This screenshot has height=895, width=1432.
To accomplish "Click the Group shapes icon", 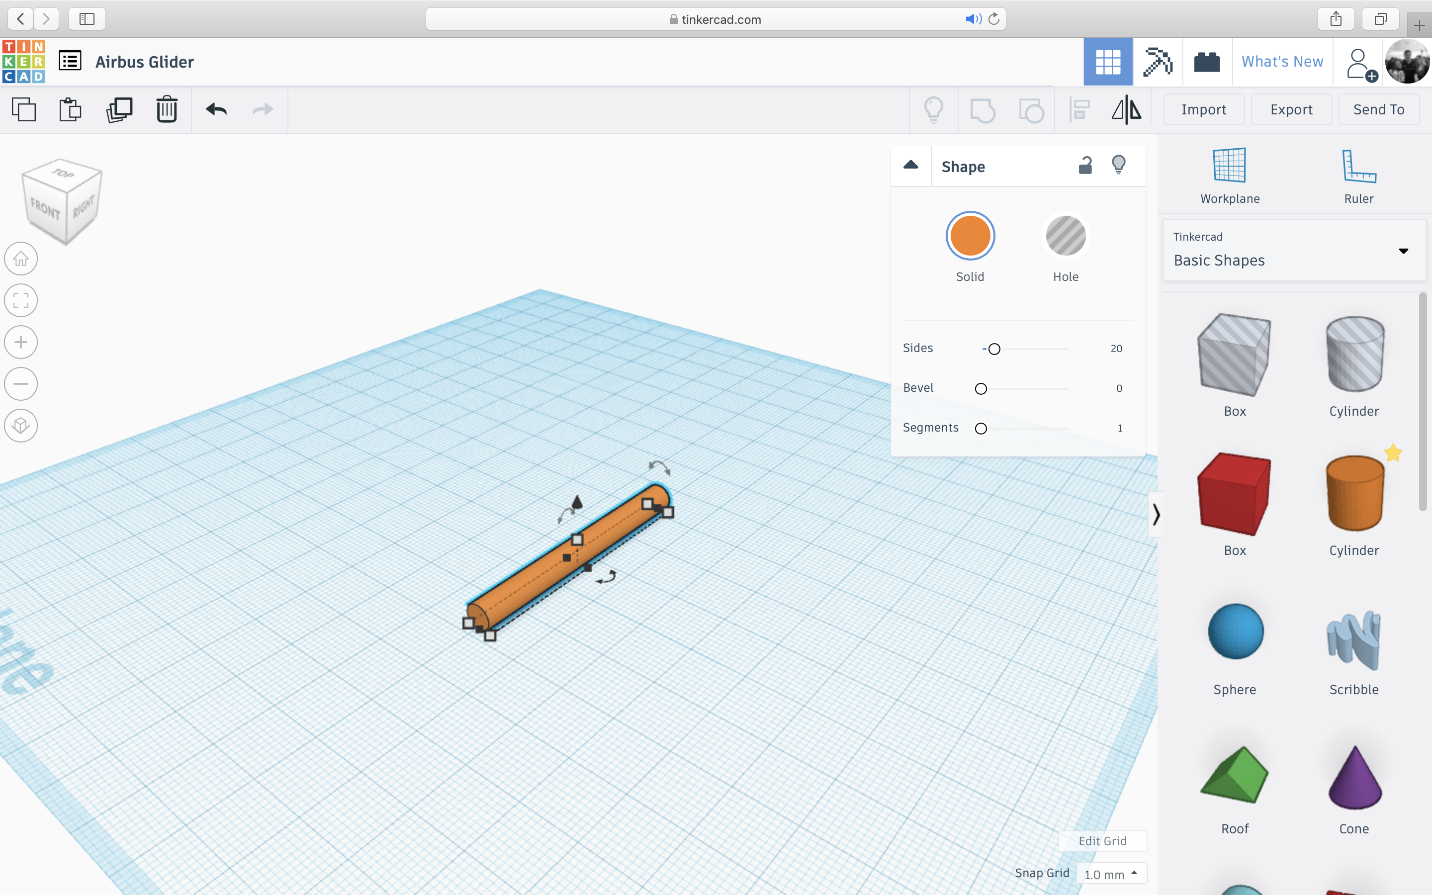I will click(x=983, y=110).
